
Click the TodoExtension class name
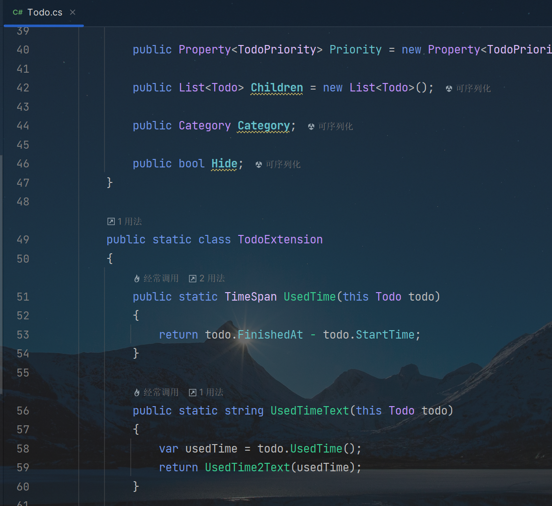tap(280, 240)
